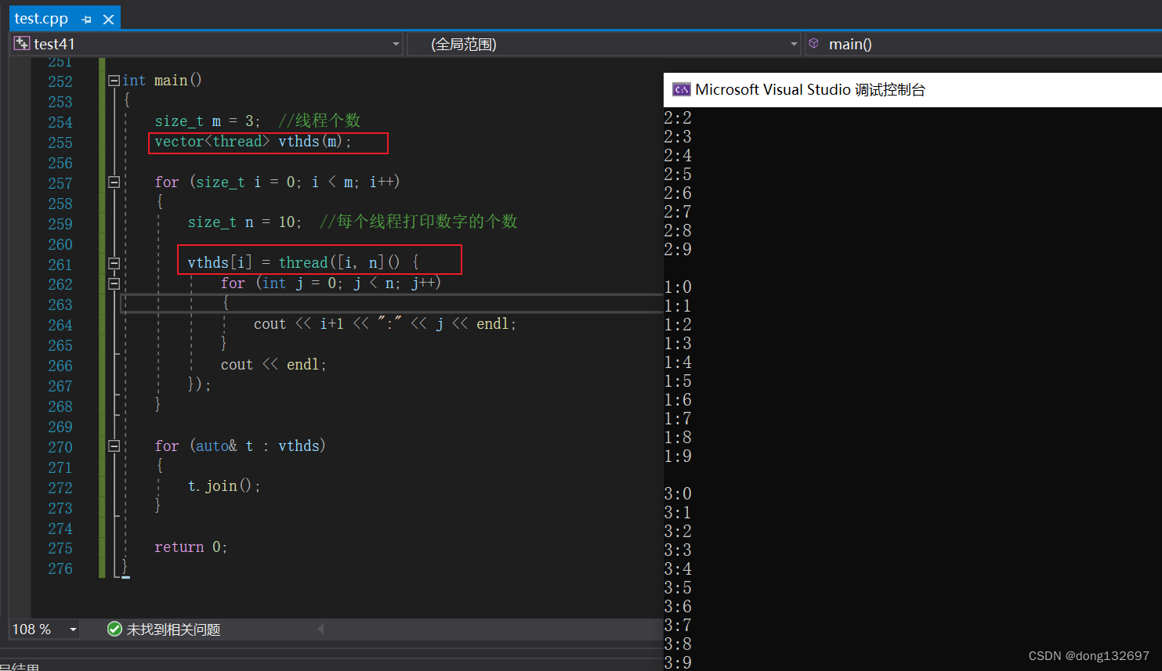This screenshot has width=1162, height=671.
Task: Click console output line '3:0'
Action: pyautogui.click(x=678, y=494)
